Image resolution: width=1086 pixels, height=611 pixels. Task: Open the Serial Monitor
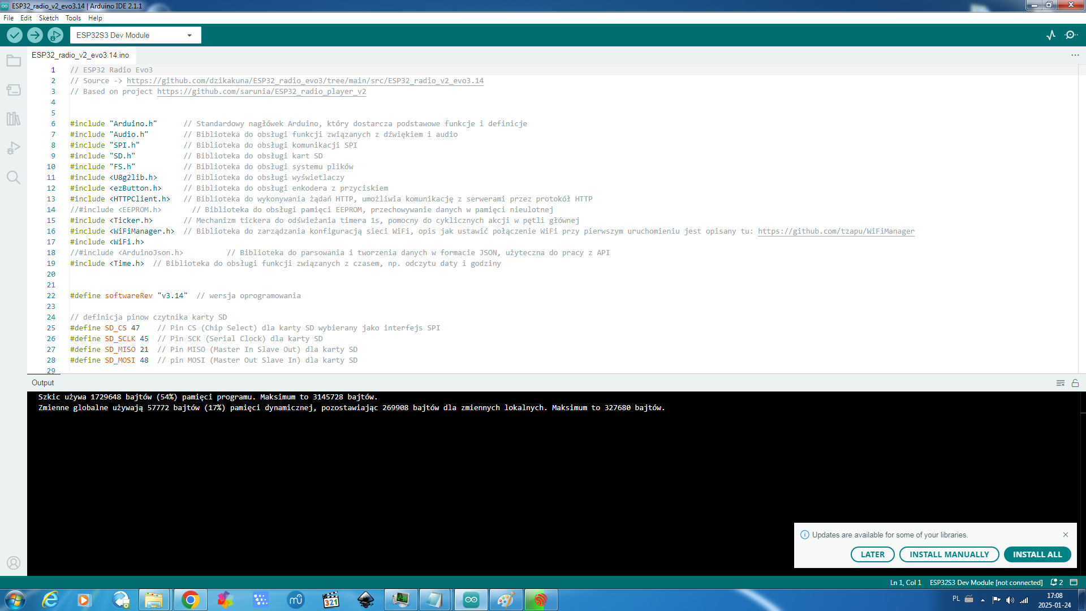coord(1071,35)
